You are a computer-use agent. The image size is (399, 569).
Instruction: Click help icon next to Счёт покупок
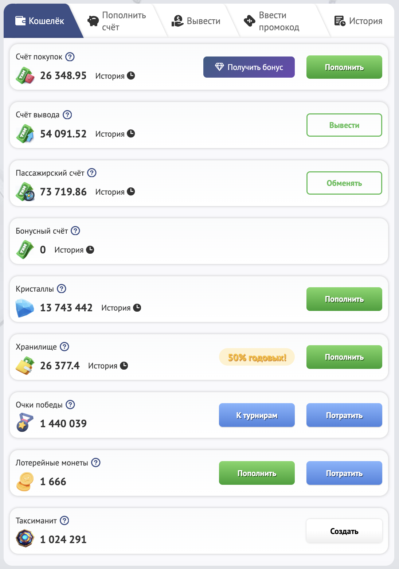click(70, 57)
